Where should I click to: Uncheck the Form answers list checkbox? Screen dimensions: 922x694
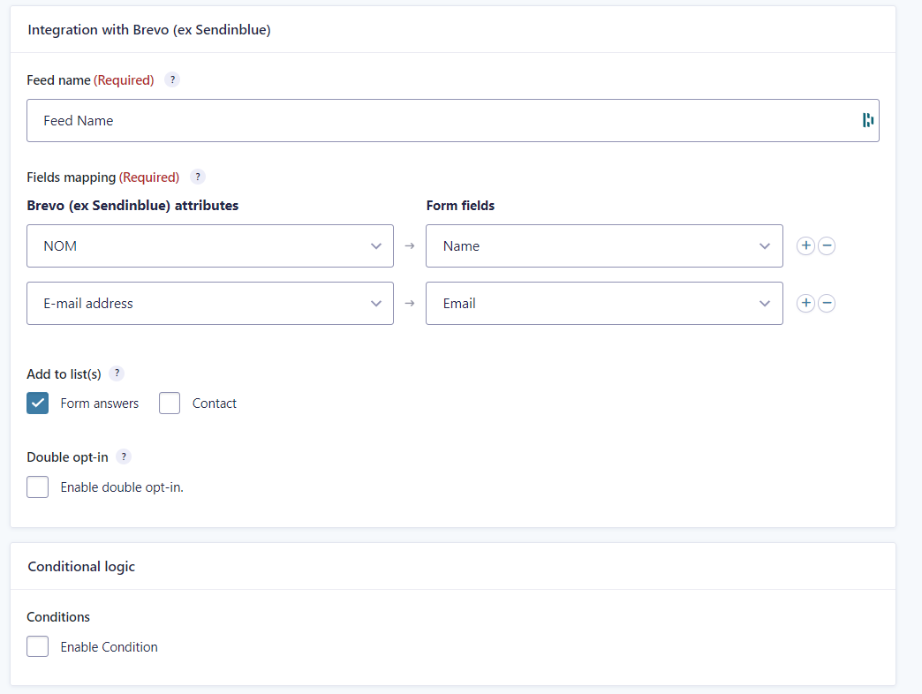pyautogui.click(x=38, y=404)
